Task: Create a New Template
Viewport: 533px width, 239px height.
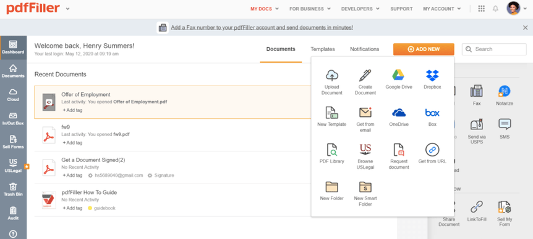Action: [332, 116]
